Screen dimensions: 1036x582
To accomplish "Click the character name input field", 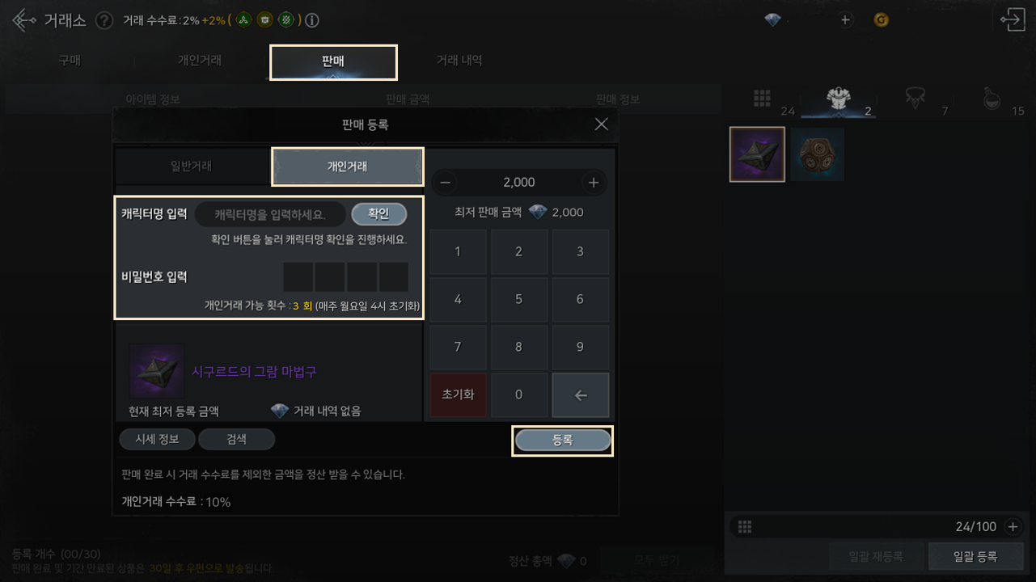I will tap(270, 214).
